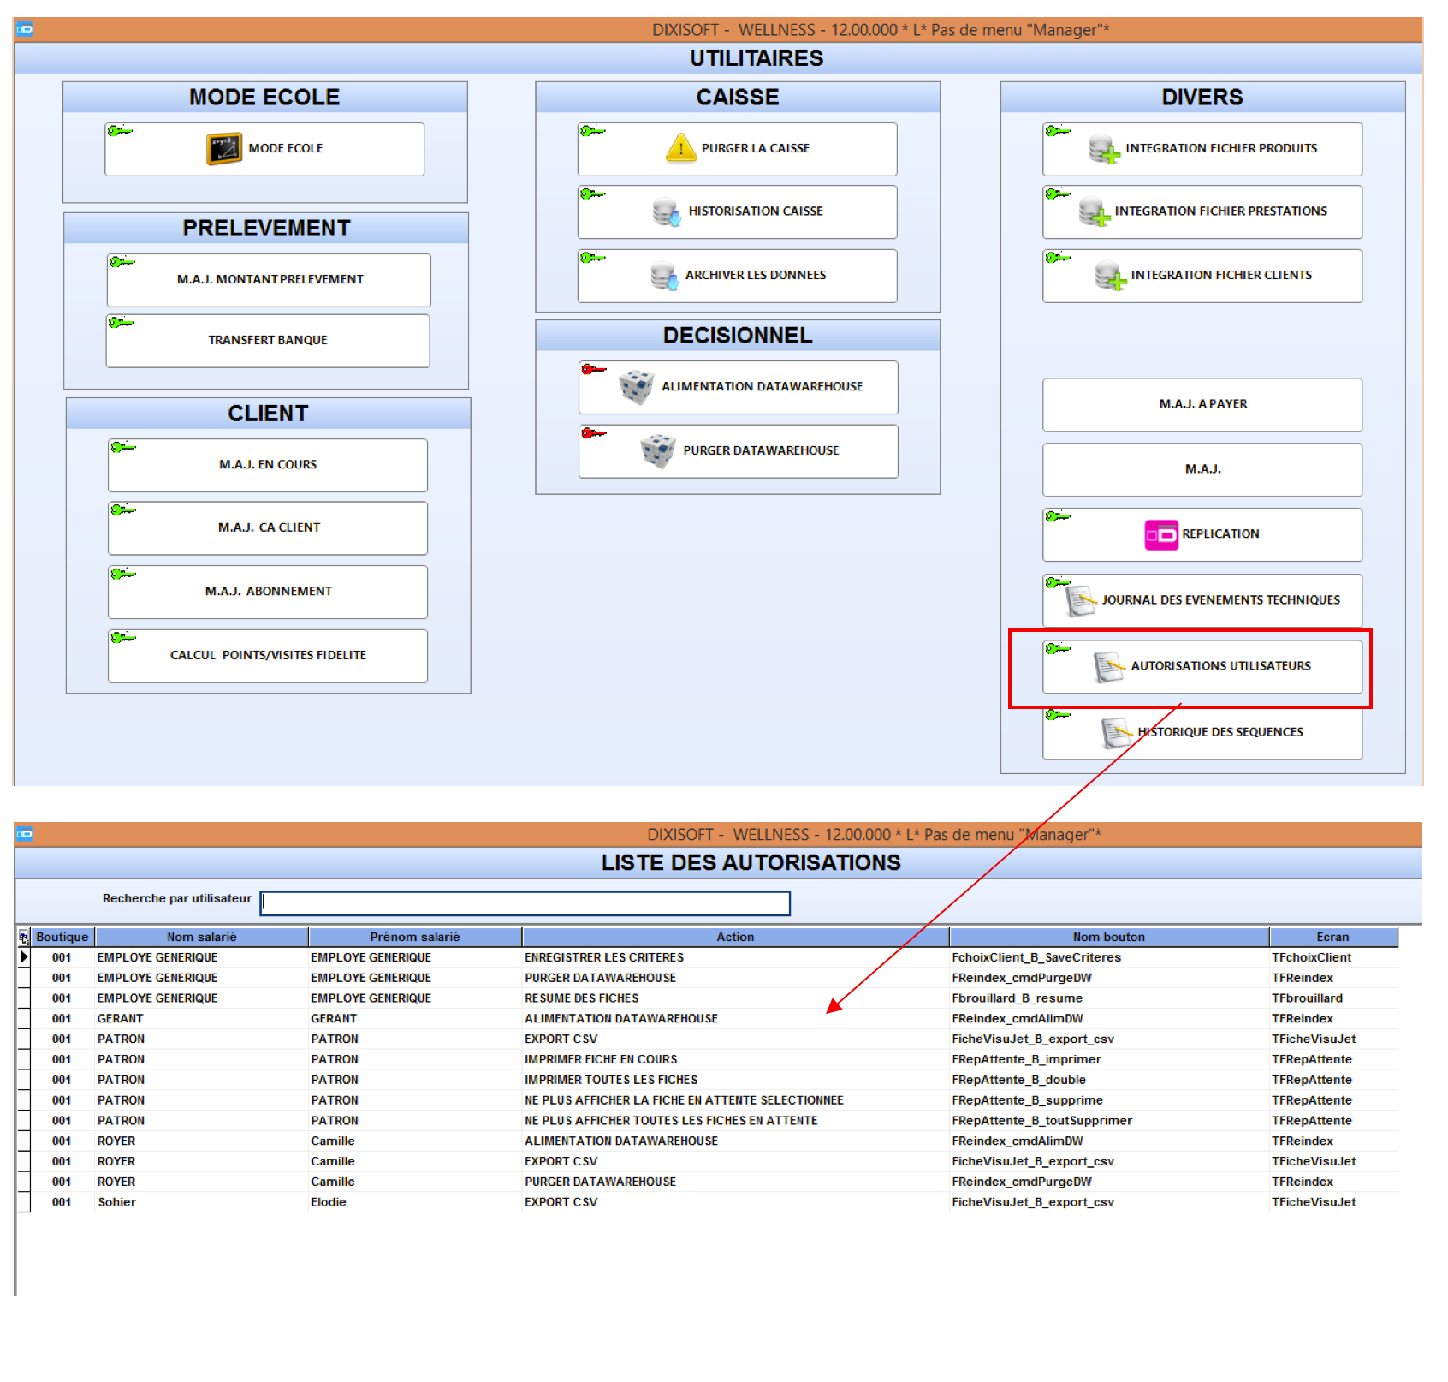The width and height of the screenshot is (1448, 1382).
Task: Click the blackboard icon on MODE ECOLE
Action: pos(224,149)
